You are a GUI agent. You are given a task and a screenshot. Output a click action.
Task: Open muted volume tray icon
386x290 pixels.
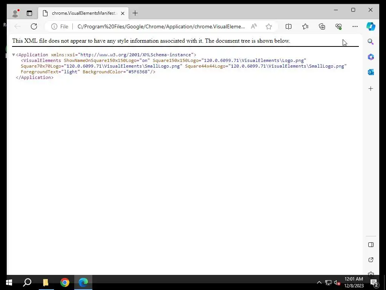(337, 282)
